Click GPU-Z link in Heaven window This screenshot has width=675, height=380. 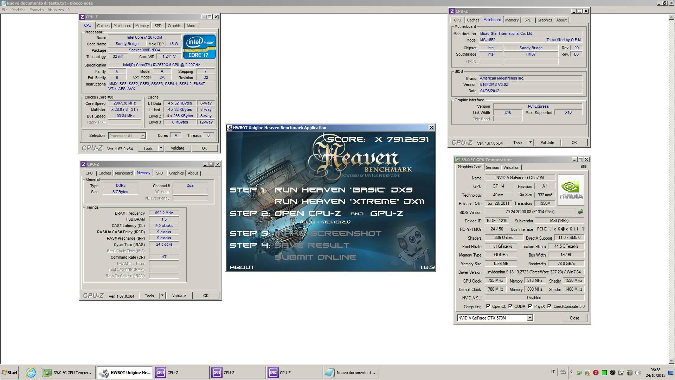[386, 214]
